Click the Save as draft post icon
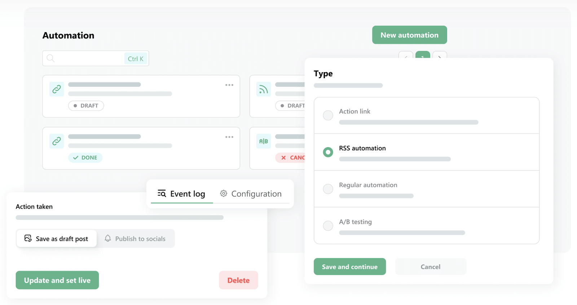Image resolution: width=577 pixels, height=305 pixels. (28, 238)
